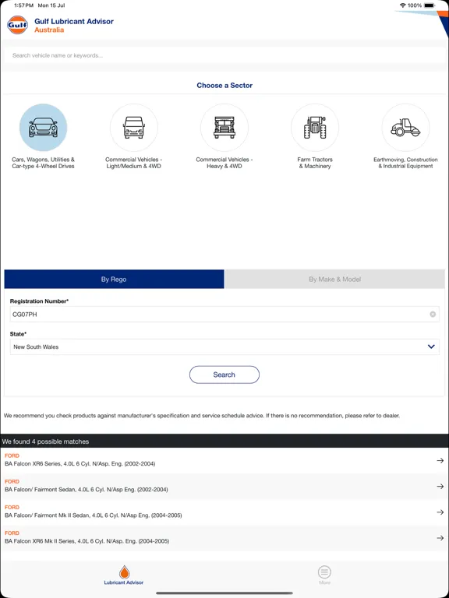Select the Farm Tractors & Machinery icon
The height and width of the screenshot is (598, 449).
(315, 128)
